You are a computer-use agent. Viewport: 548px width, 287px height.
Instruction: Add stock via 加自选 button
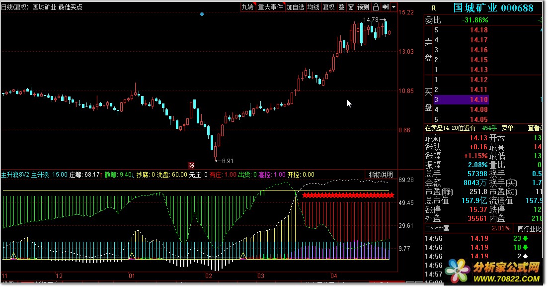(295, 7)
